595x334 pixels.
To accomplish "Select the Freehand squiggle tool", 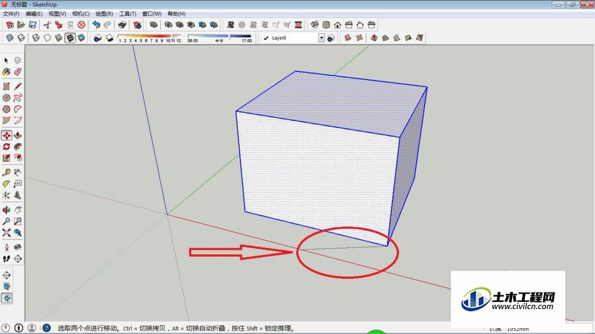I will point(17,98).
